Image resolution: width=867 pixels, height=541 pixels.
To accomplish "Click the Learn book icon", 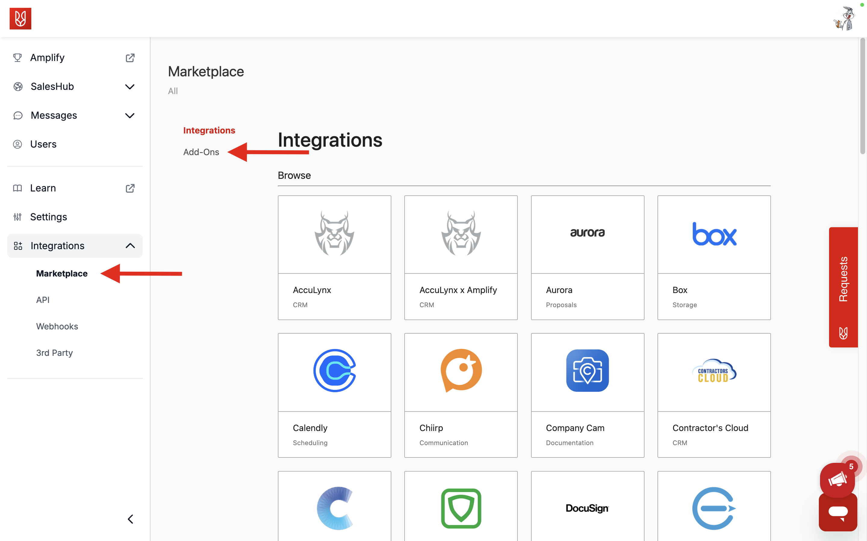I will tap(17, 188).
